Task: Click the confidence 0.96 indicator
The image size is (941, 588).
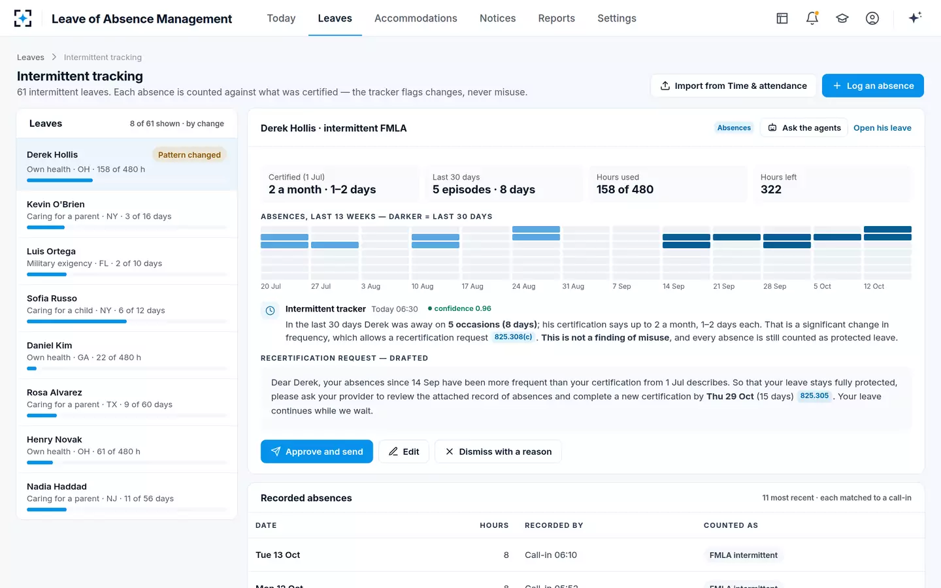Action: (x=459, y=308)
